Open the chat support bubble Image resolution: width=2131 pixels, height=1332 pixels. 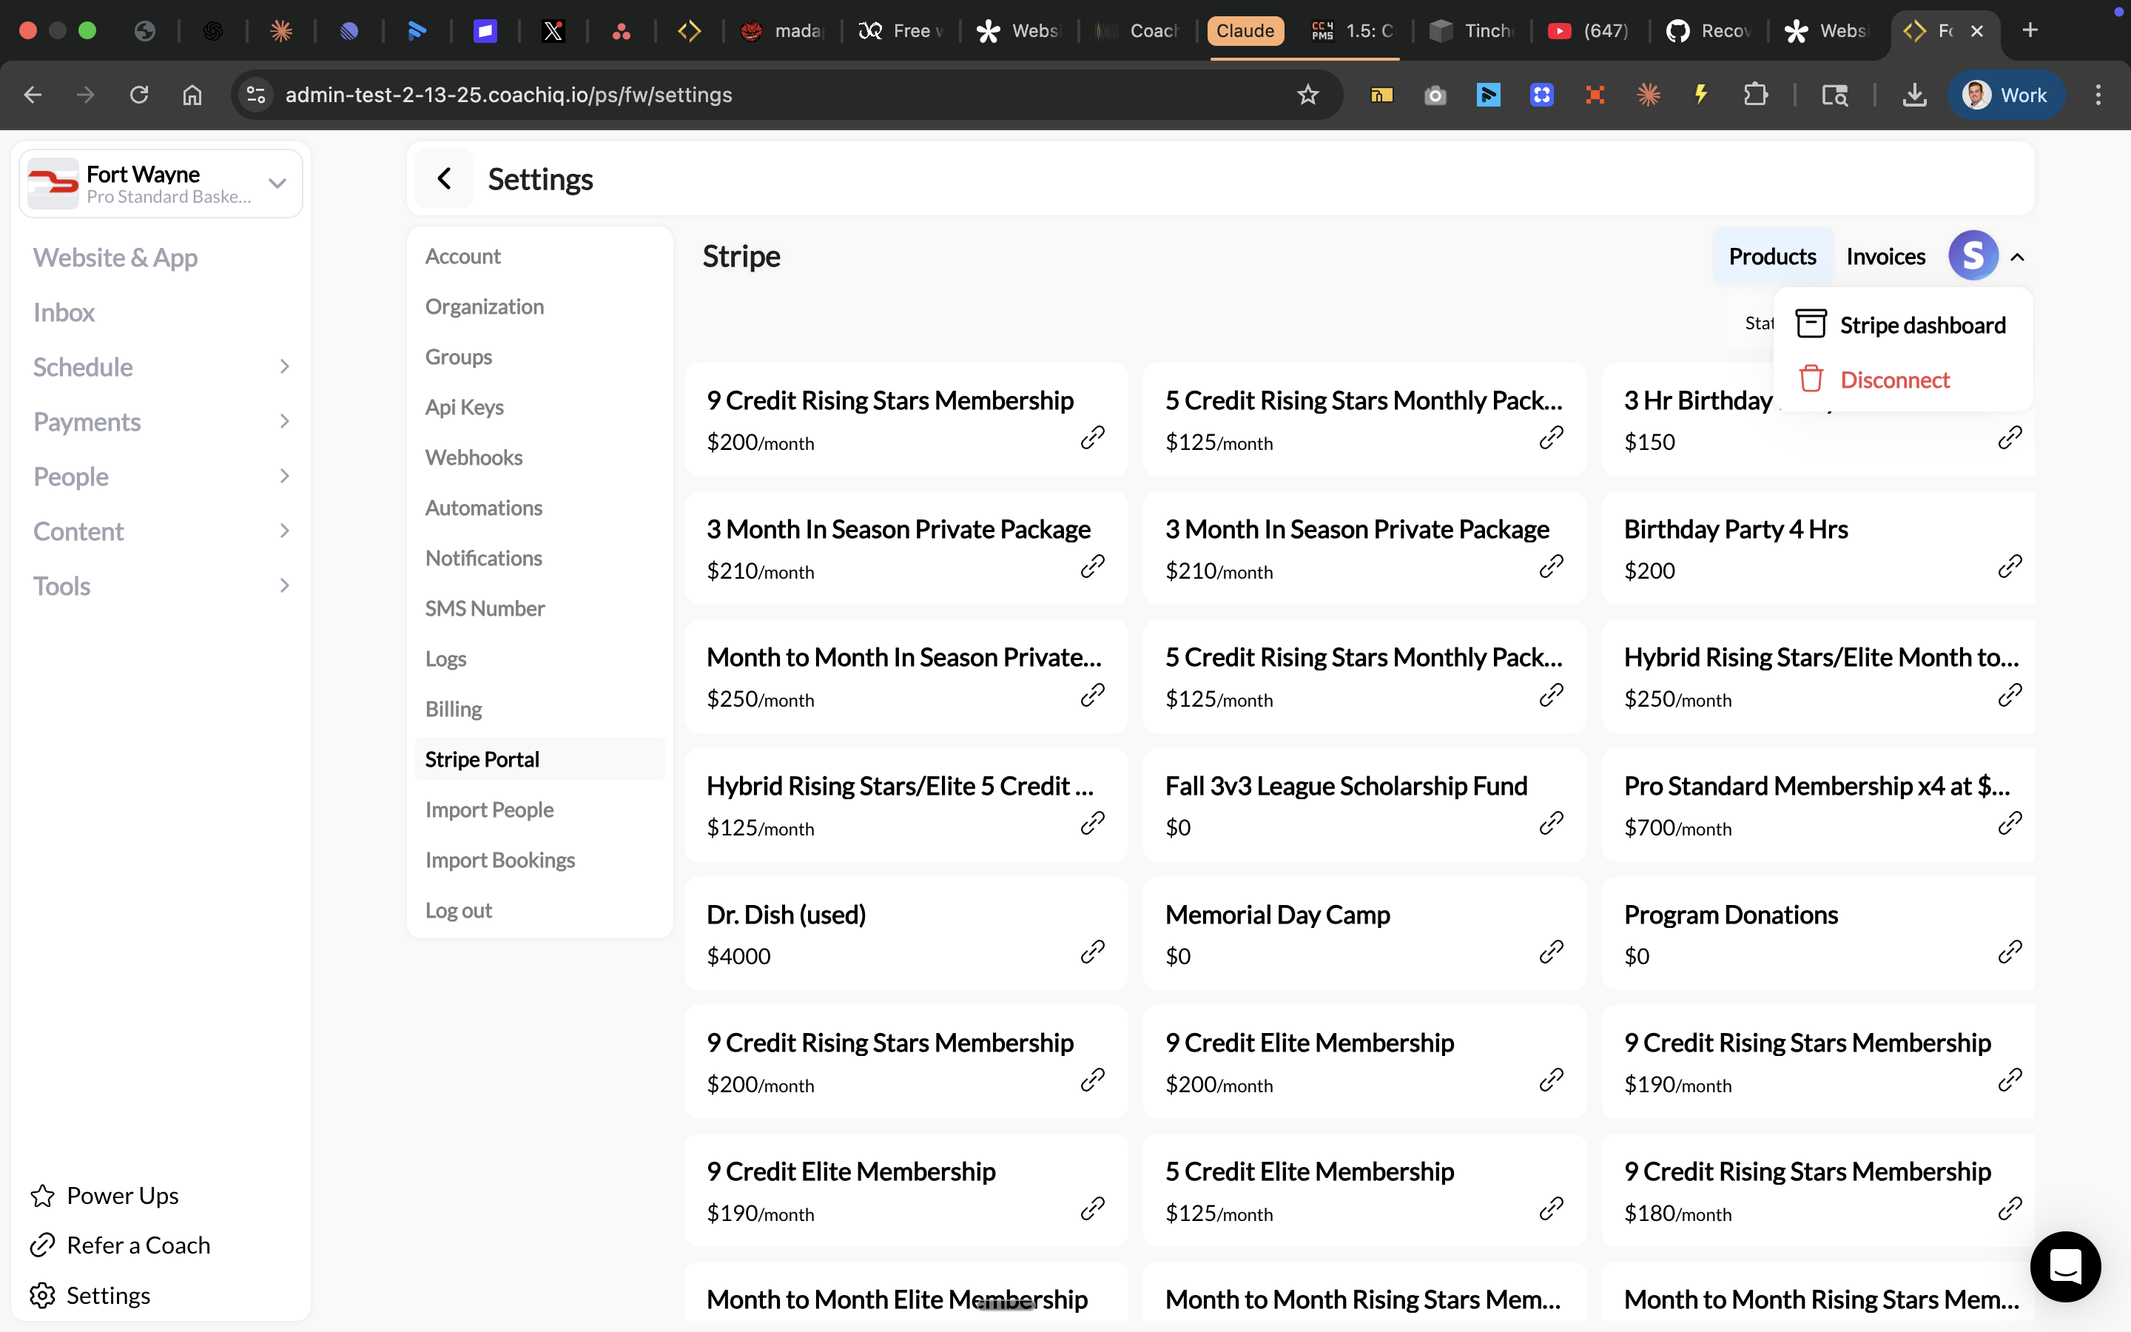click(2065, 1266)
